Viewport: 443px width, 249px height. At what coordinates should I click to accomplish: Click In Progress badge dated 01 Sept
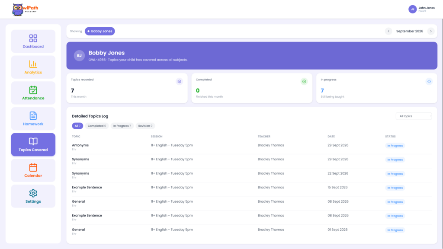pos(395,230)
